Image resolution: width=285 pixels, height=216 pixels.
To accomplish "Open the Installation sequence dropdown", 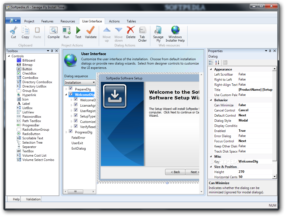I will 80,82.
